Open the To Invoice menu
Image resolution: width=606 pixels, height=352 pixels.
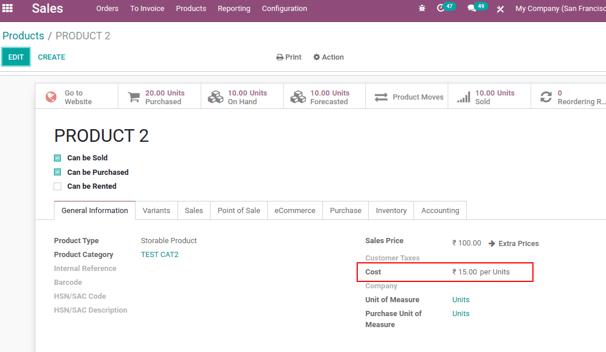pyautogui.click(x=147, y=9)
